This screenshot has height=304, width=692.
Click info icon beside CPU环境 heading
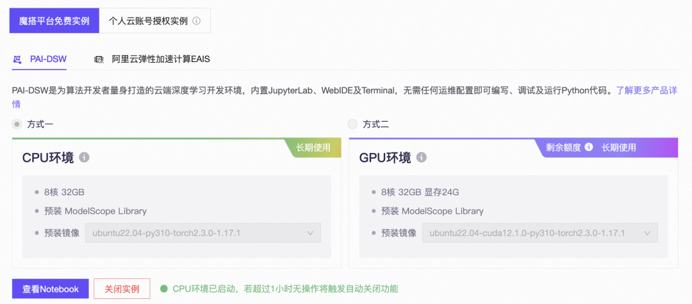click(x=84, y=157)
